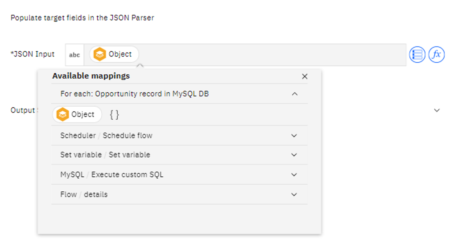Select the Object pill in JSON Input field

pyautogui.click(x=114, y=54)
